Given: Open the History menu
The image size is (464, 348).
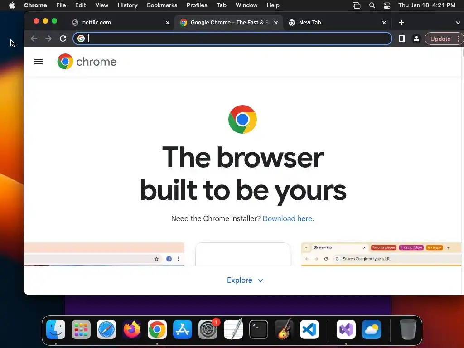Looking at the screenshot, I should tap(127, 5).
